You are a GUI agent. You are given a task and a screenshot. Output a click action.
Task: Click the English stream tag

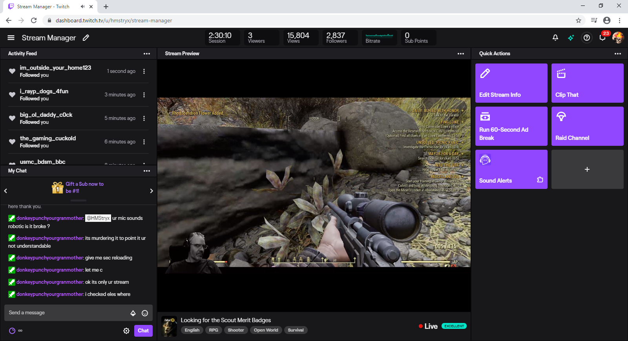(x=192, y=330)
